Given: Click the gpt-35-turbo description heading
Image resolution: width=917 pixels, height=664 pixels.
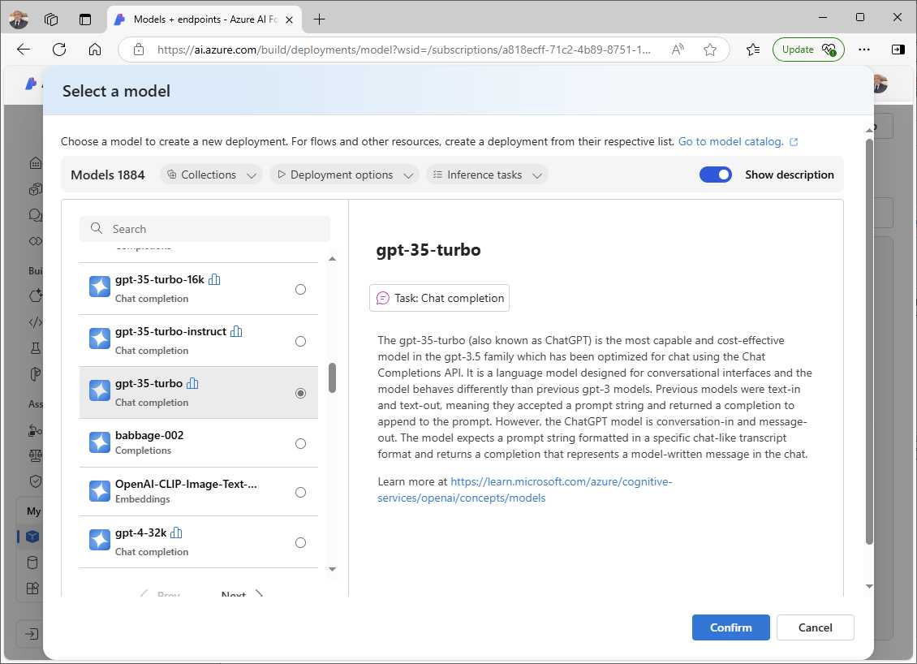Looking at the screenshot, I should pos(428,250).
